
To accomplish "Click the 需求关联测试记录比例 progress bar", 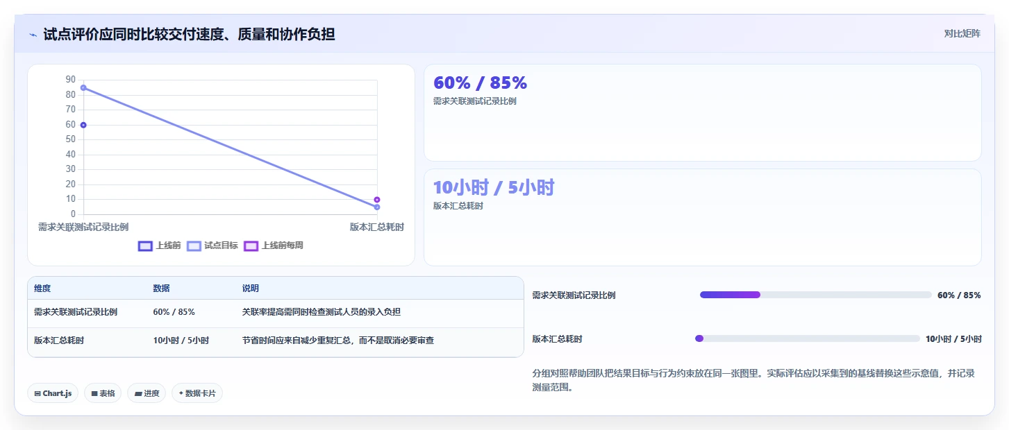I will 816,295.
